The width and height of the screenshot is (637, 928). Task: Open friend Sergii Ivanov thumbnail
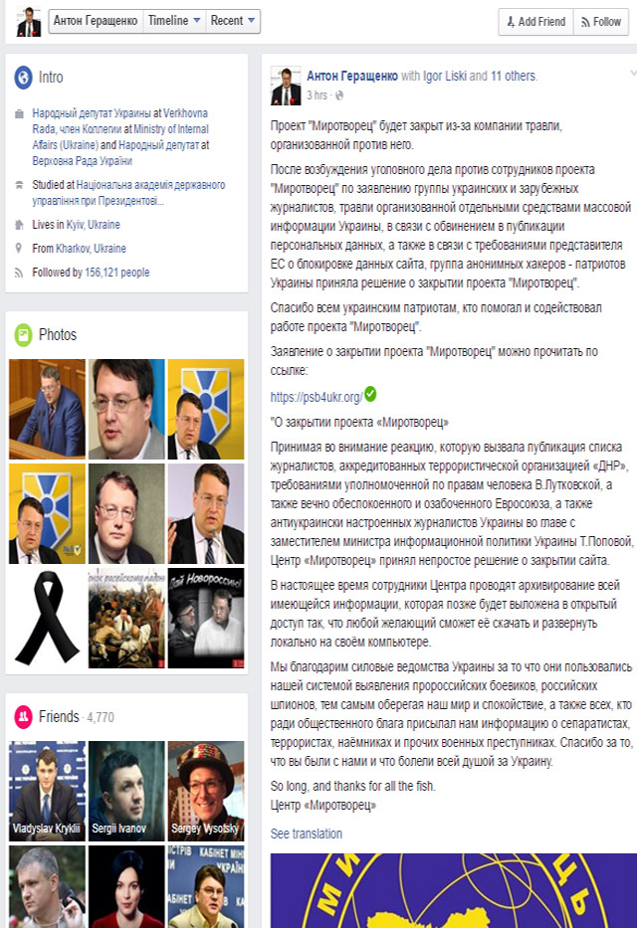pyautogui.click(x=126, y=791)
